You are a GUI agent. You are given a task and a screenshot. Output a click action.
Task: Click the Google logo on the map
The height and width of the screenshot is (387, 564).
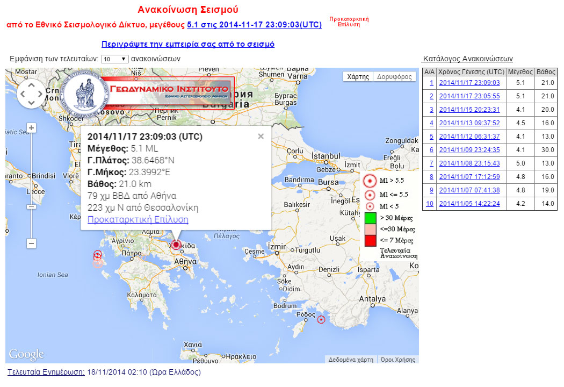coord(26,354)
